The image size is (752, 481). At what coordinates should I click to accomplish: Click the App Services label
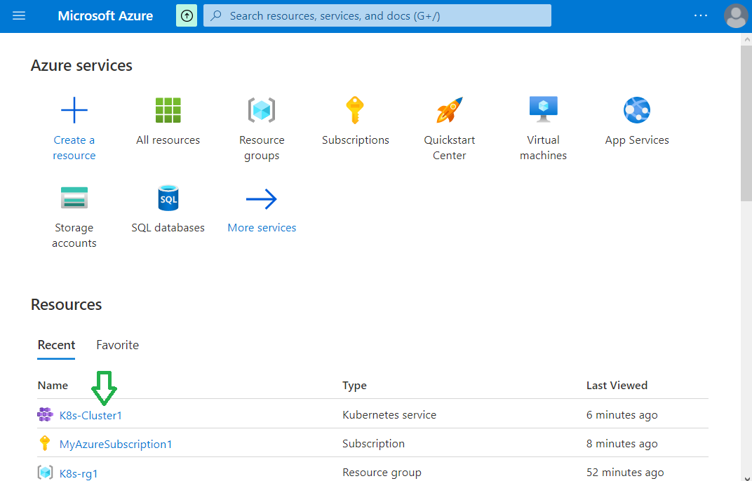click(637, 140)
